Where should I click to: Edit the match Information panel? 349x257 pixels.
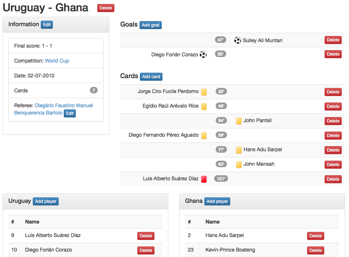(47, 25)
